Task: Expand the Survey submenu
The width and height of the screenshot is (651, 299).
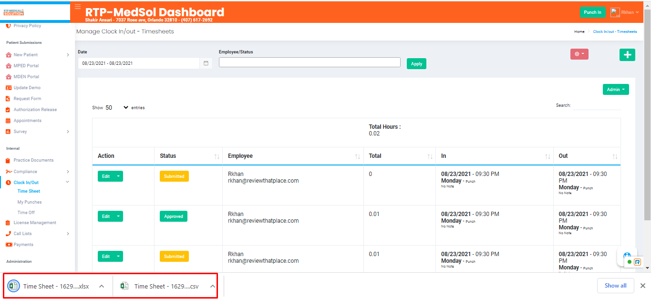Action: point(68,132)
